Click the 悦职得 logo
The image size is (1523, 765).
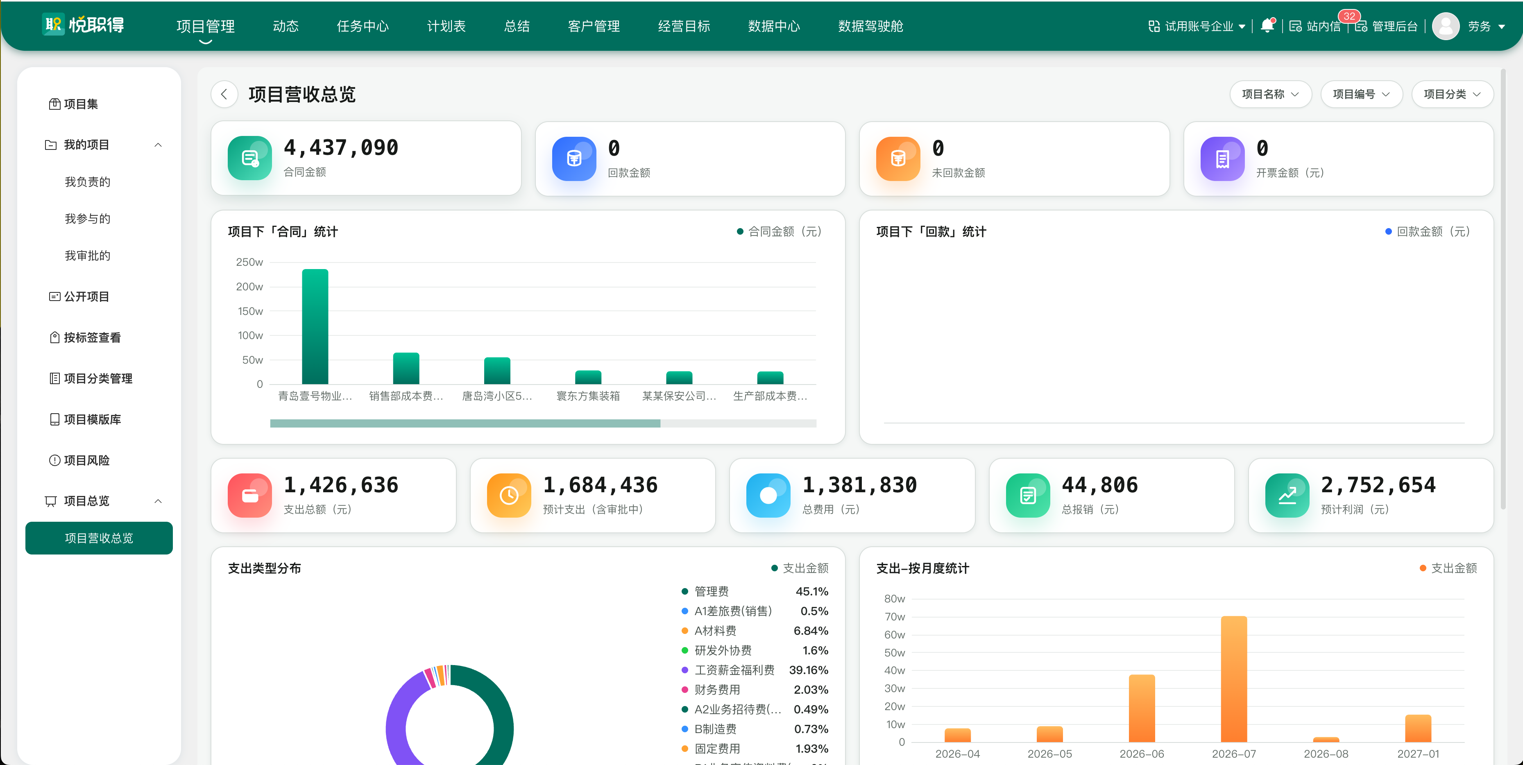click(x=84, y=24)
